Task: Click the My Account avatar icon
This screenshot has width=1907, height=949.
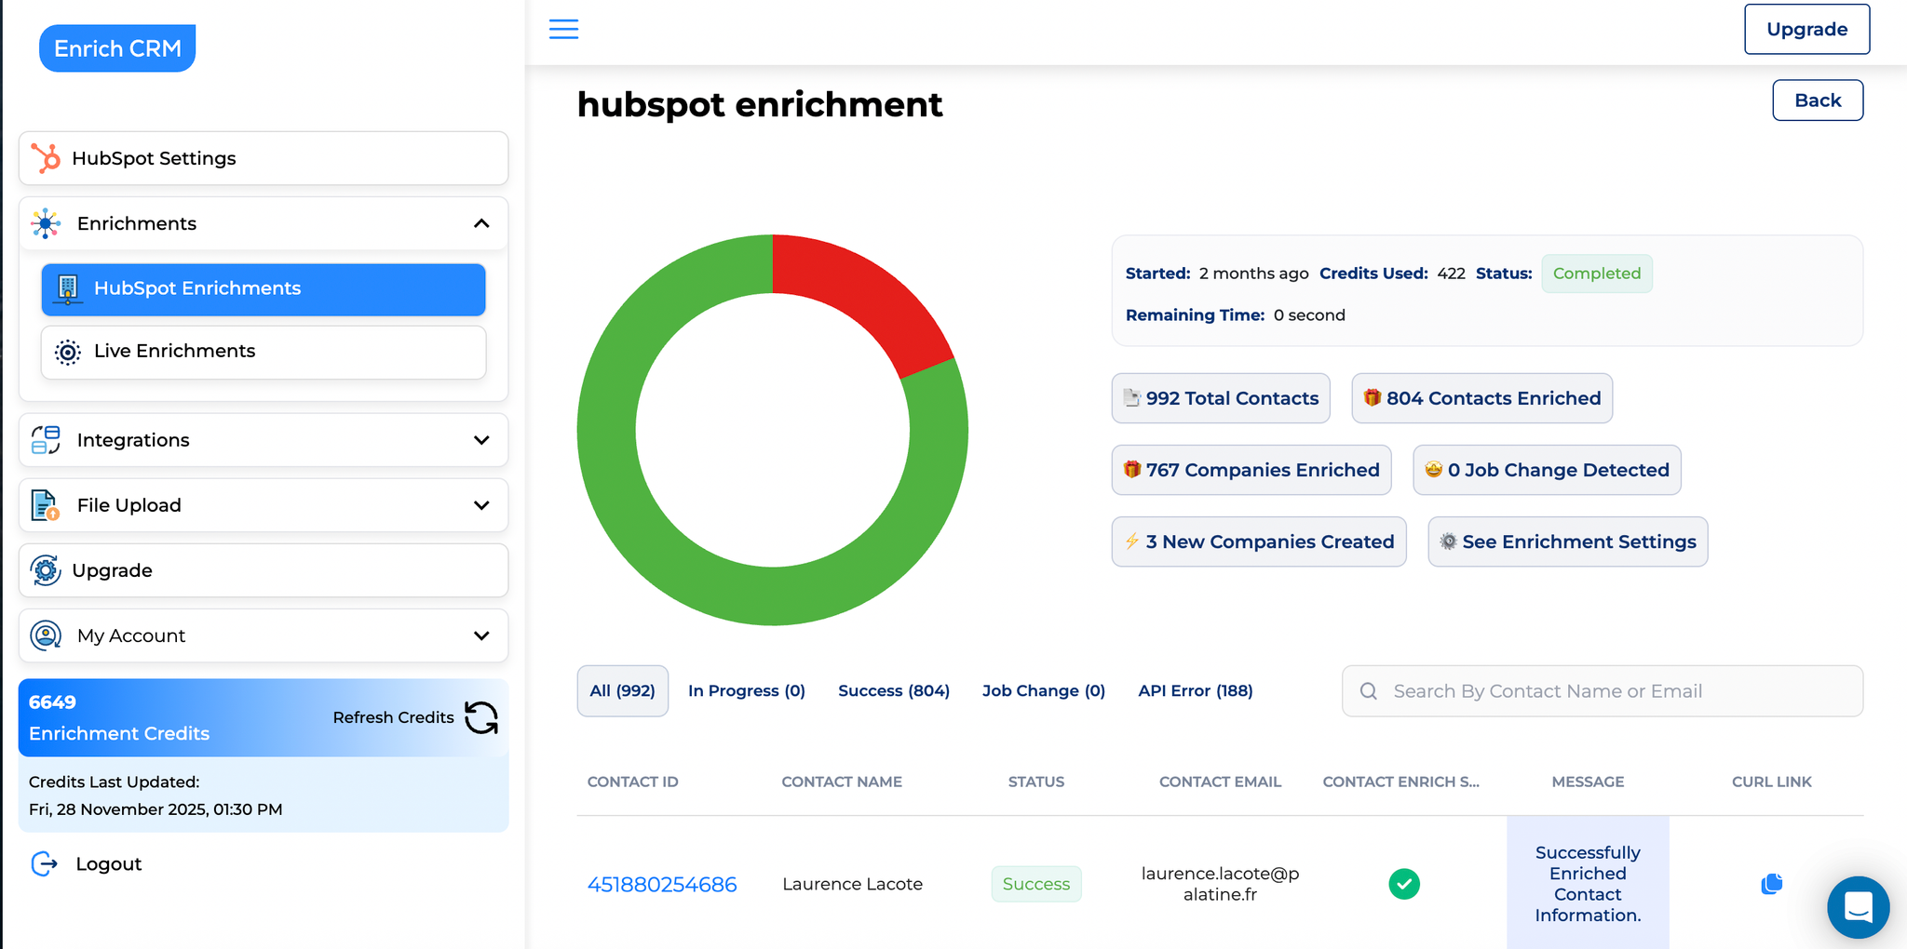Action: click(44, 635)
